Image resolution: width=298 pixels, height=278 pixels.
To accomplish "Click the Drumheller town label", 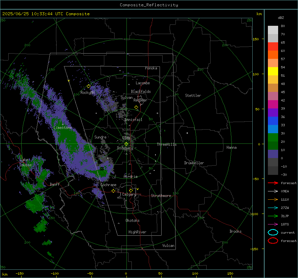I will pos(194,163).
